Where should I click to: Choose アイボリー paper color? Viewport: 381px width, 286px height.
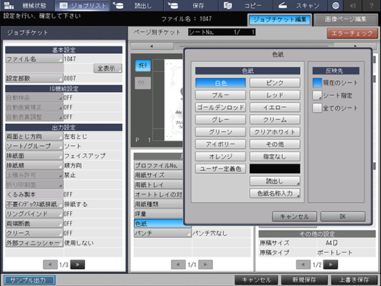click(220, 144)
